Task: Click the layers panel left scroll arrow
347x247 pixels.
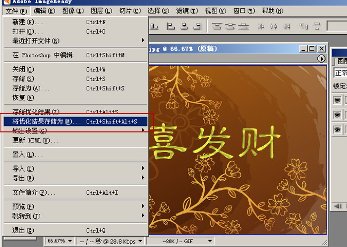Action: tap(337, 206)
